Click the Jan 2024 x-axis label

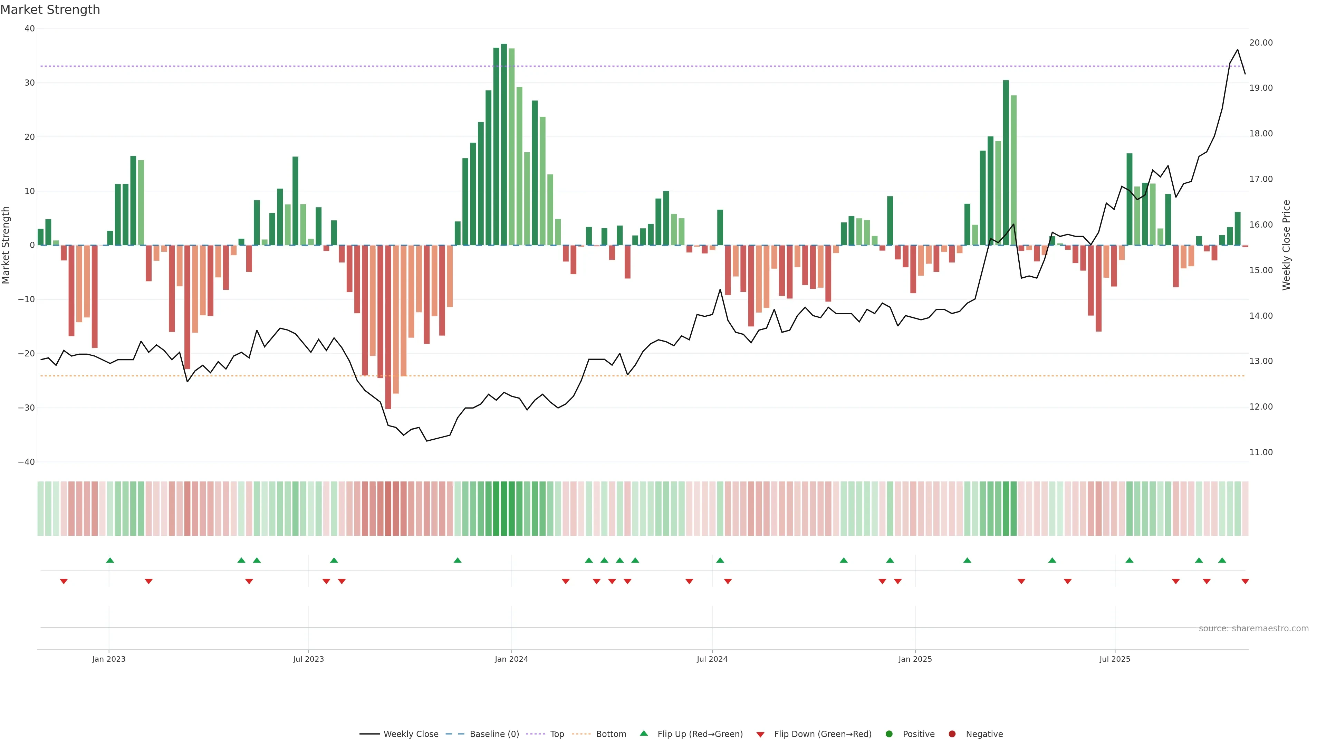(x=511, y=659)
